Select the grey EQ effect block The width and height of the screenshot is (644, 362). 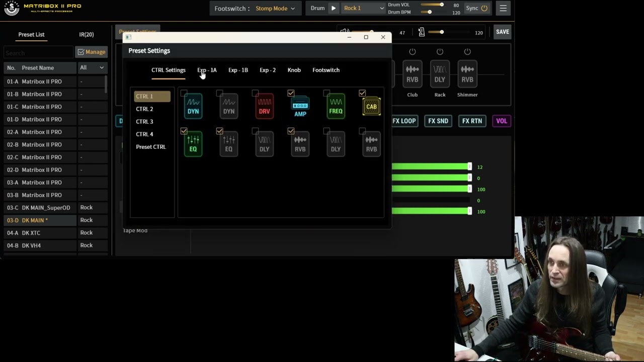pos(229,144)
